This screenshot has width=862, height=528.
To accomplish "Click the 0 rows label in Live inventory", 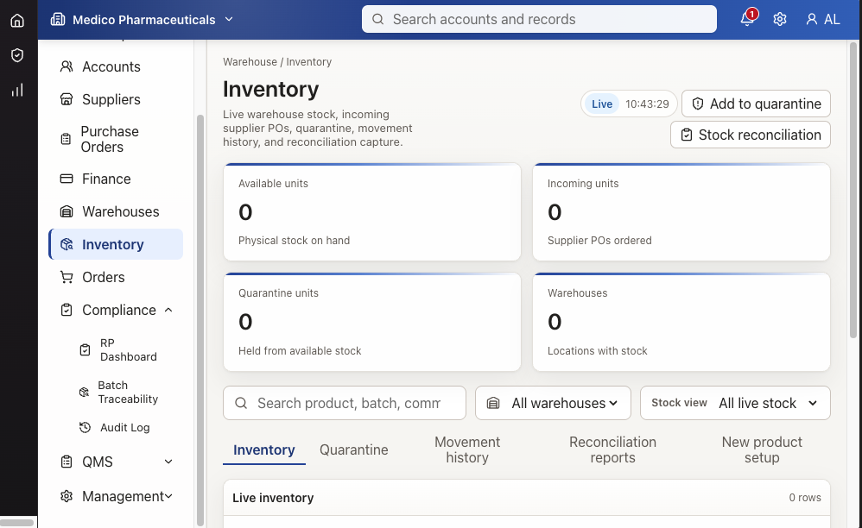I will click(805, 497).
